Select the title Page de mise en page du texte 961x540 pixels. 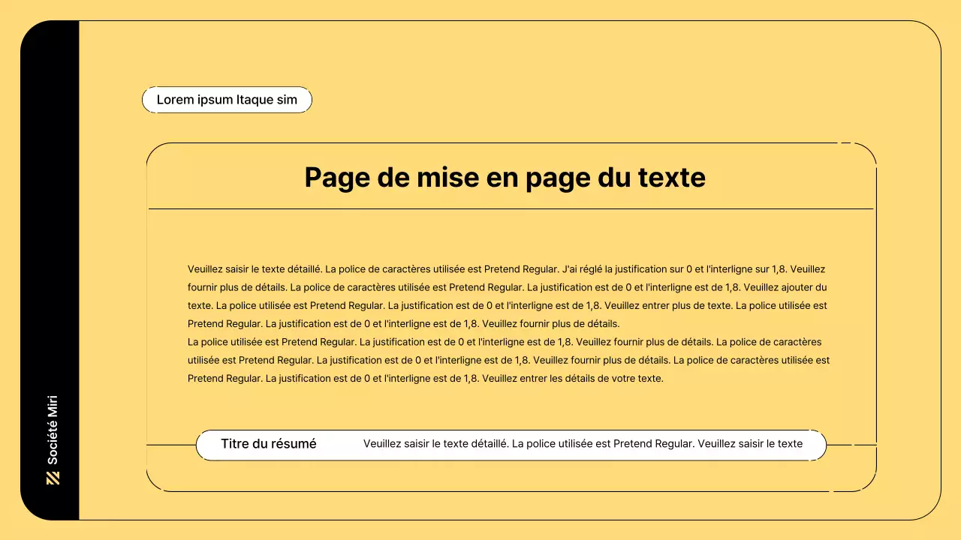point(505,177)
